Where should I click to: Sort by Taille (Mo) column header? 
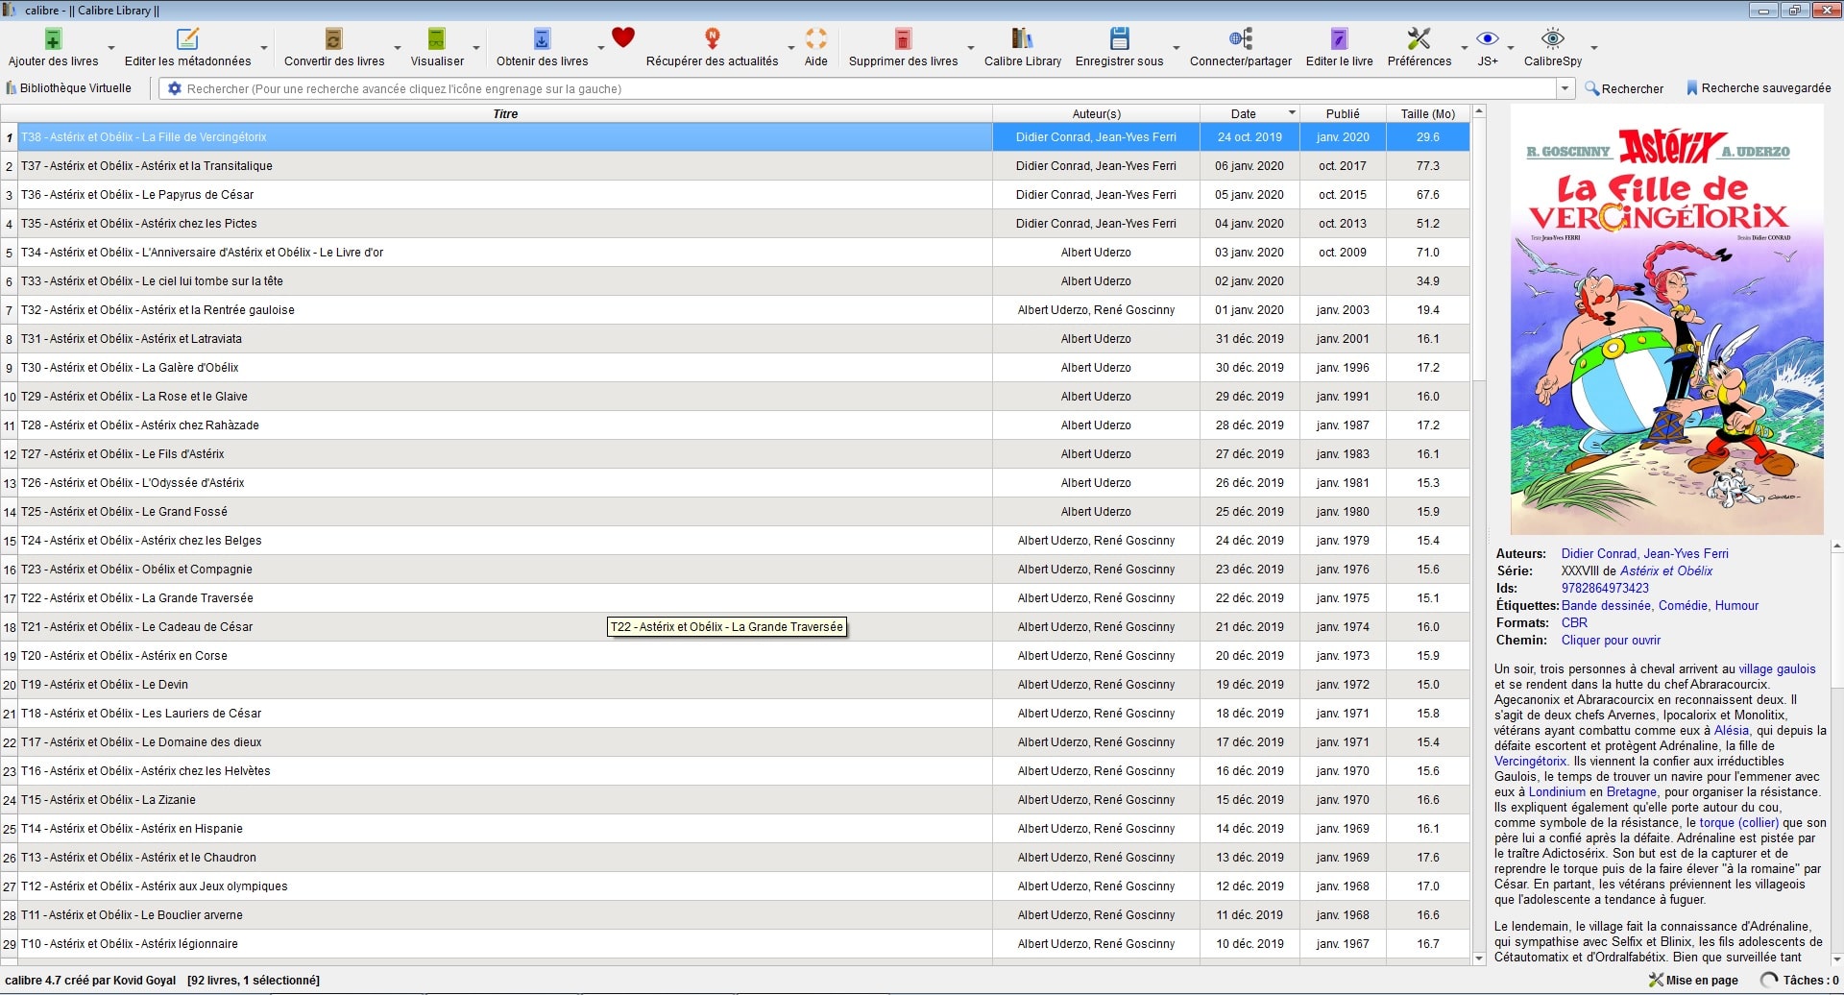point(1428,113)
